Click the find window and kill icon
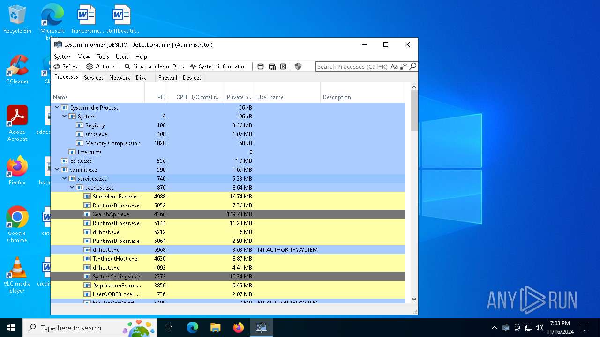600x337 pixels. coord(283,66)
